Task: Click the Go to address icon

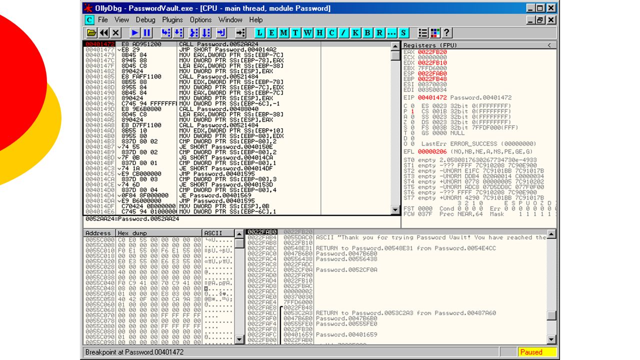Action: [x=240, y=33]
